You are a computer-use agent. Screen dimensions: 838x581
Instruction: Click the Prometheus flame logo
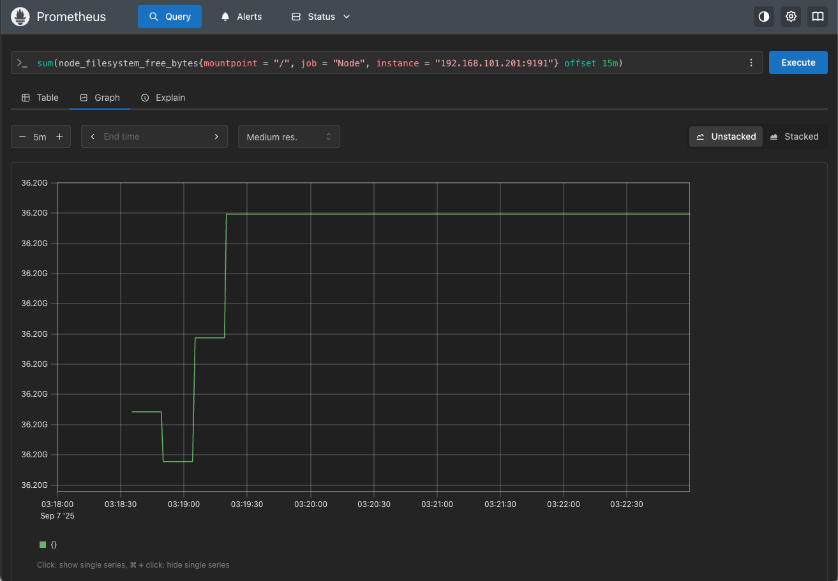20,17
